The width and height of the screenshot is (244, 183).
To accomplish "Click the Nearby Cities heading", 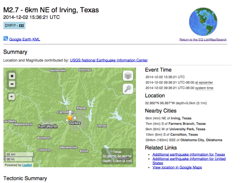I will [161, 111].
